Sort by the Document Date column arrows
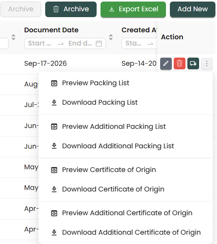217x244 pixels. (x=111, y=37)
